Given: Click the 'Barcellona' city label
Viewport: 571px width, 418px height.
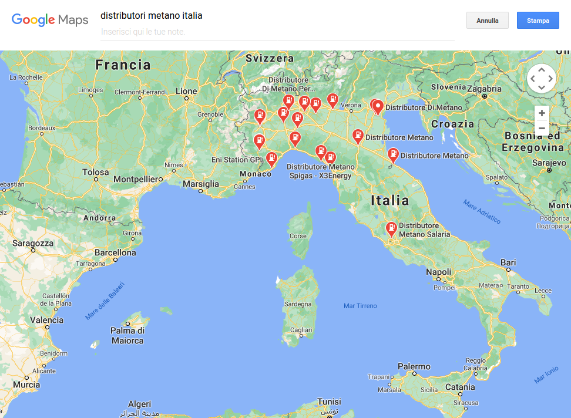Looking at the screenshot, I should (x=116, y=252).
